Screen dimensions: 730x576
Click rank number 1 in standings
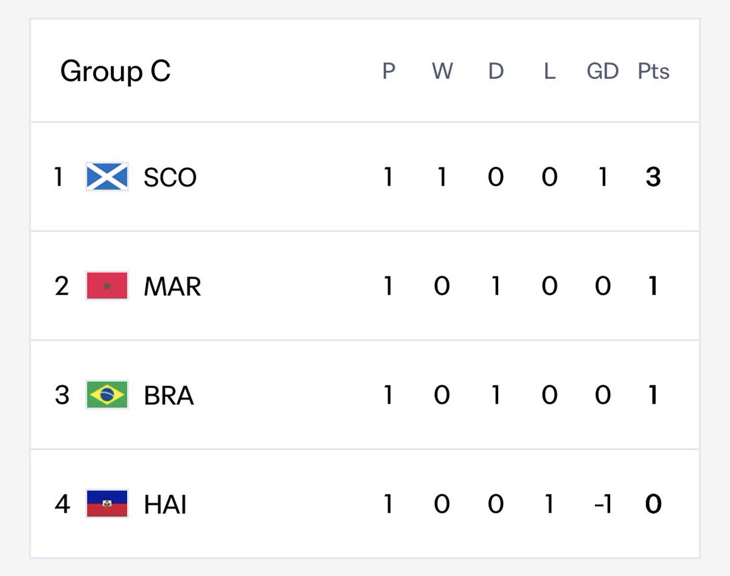click(58, 177)
